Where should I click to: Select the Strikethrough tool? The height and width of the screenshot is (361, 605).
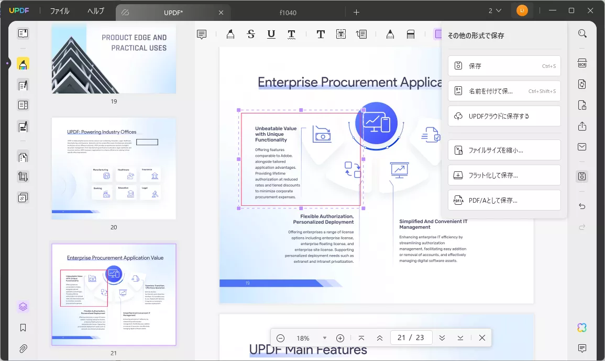coord(251,34)
